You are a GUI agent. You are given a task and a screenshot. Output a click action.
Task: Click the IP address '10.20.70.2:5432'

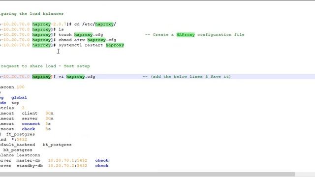coord(67,166)
